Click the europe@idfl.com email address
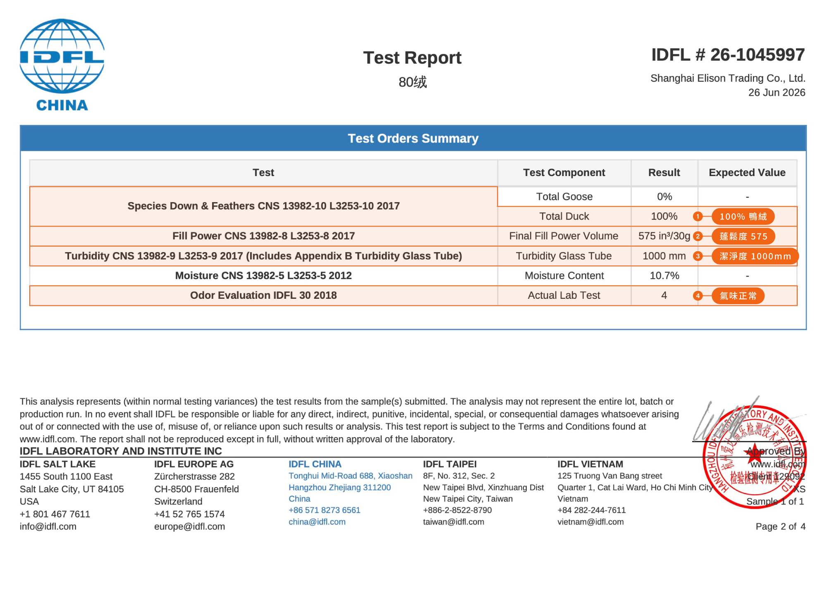This screenshot has width=827, height=591. point(189,527)
